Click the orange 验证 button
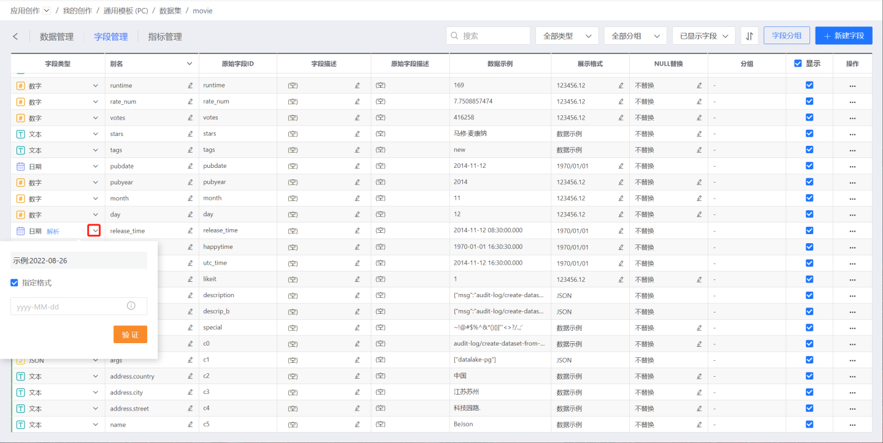The width and height of the screenshot is (883, 443). [x=130, y=335]
